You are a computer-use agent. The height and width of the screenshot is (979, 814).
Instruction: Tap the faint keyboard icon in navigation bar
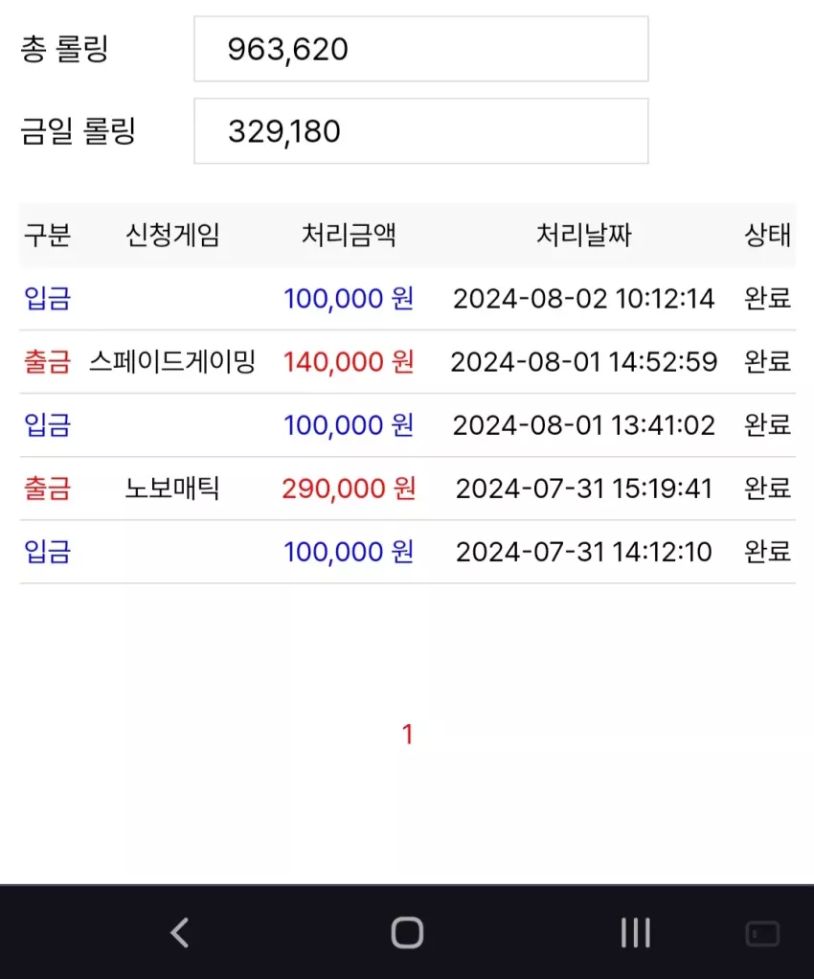[x=763, y=934]
